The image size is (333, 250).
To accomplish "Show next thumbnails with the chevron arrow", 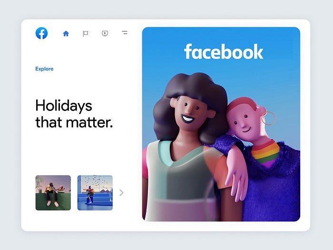I will pyautogui.click(x=121, y=192).
